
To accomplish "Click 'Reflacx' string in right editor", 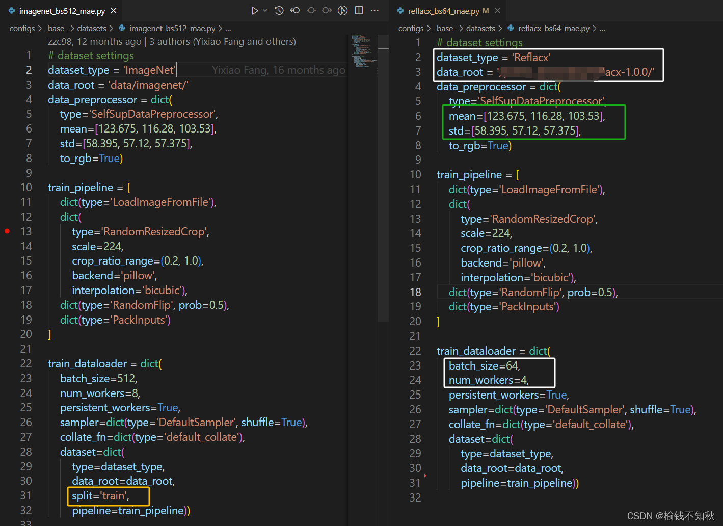I will coord(531,58).
